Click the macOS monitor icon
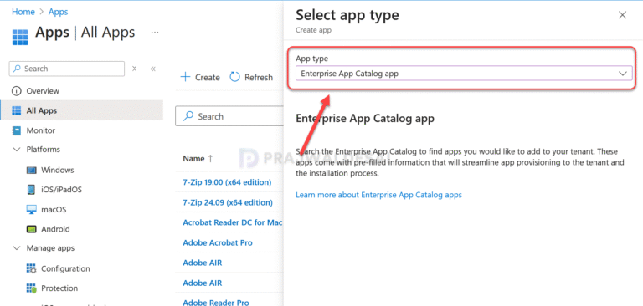Image resolution: width=643 pixels, height=306 pixels. click(x=31, y=209)
